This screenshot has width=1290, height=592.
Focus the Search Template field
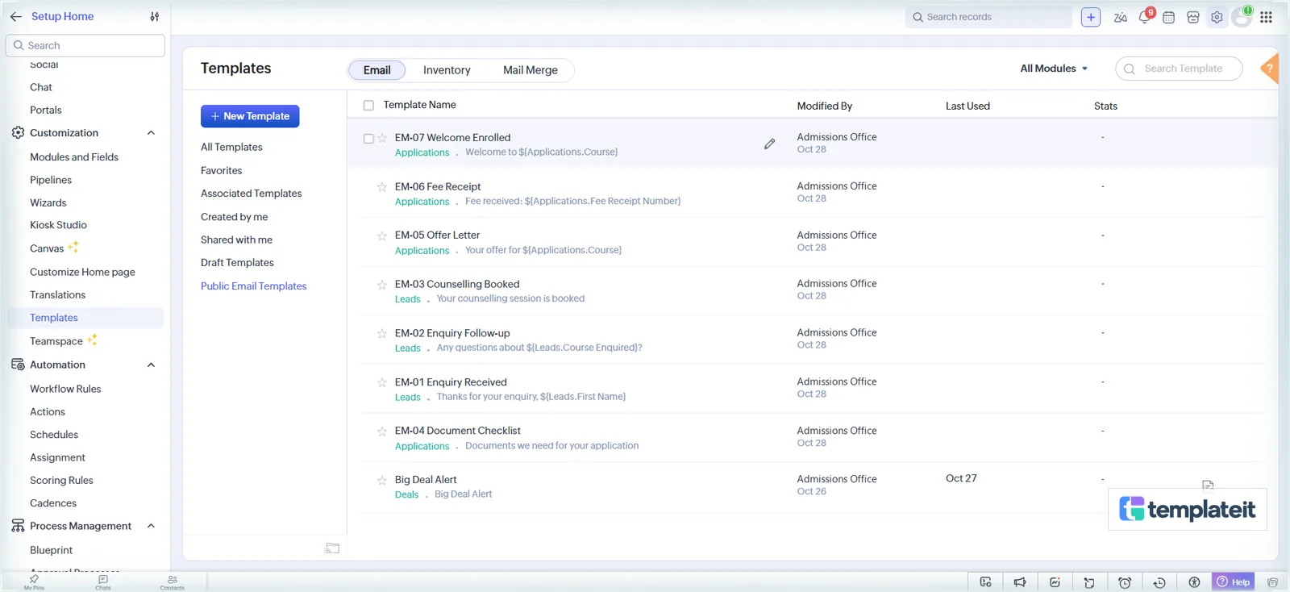pos(1179,69)
